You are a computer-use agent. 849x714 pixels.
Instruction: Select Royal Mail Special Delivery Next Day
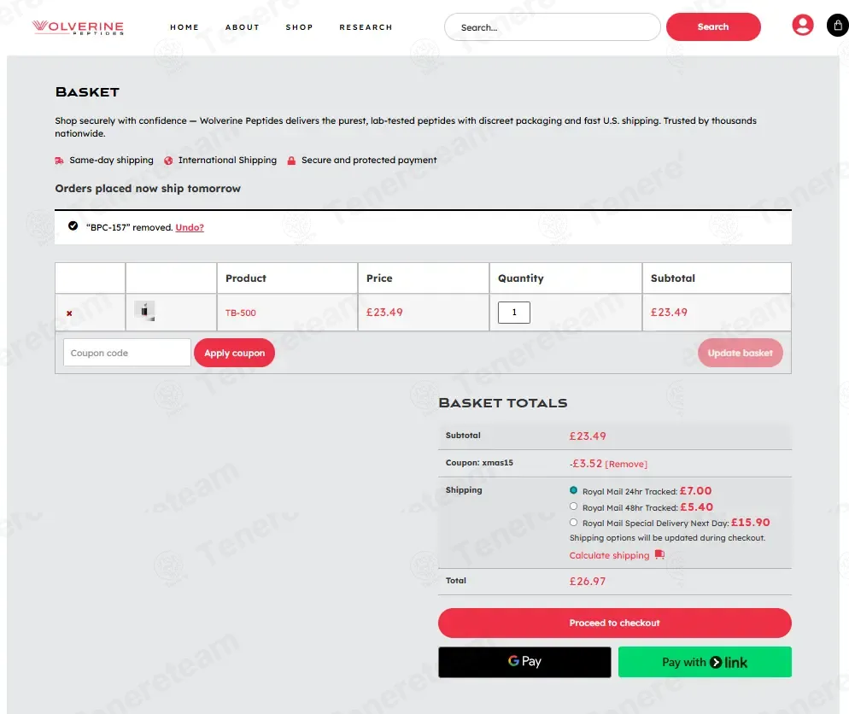tap(574, 523)
